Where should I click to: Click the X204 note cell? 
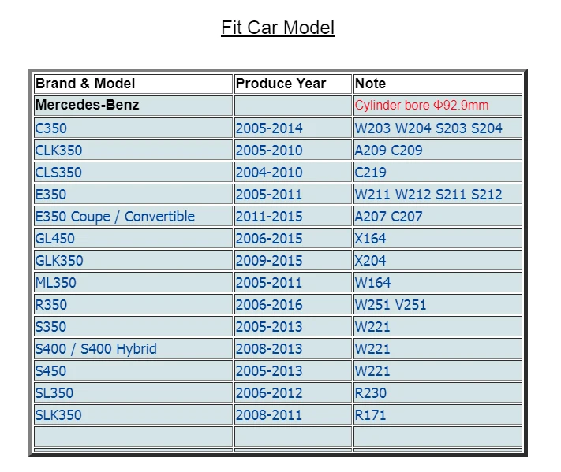tap(438, 261)
